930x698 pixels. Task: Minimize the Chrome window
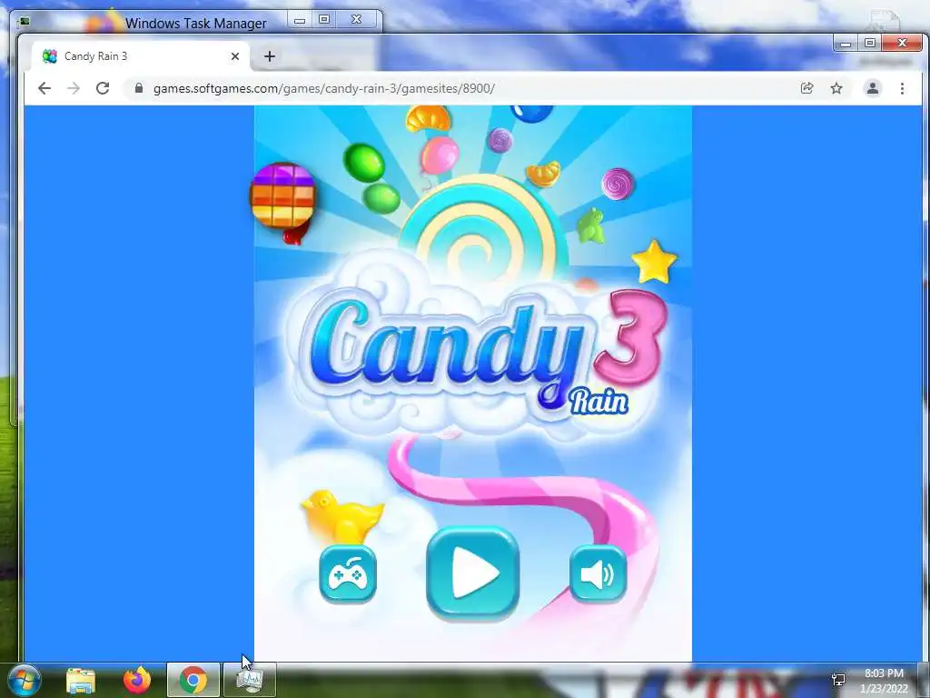(846, 44)
